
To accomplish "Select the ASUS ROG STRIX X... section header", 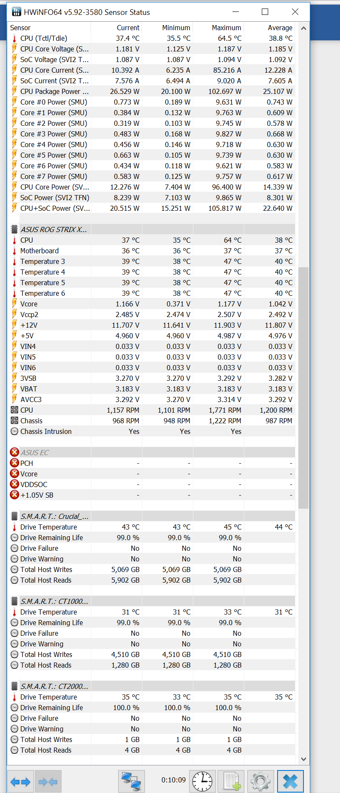I will 151,229.
